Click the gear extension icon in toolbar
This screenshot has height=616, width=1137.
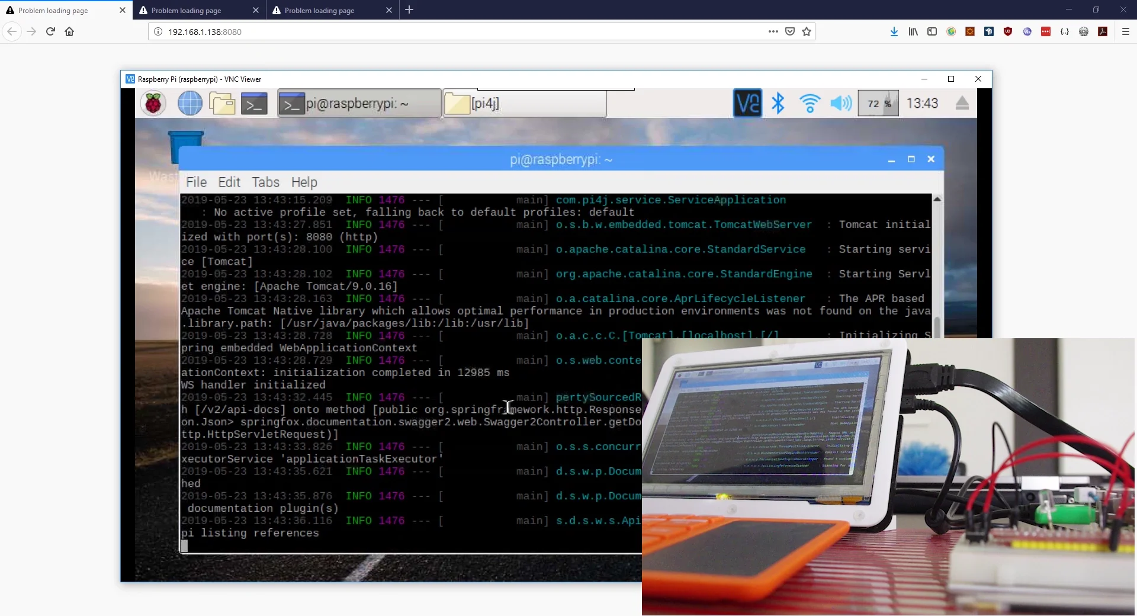click(x=1084, y=31)
